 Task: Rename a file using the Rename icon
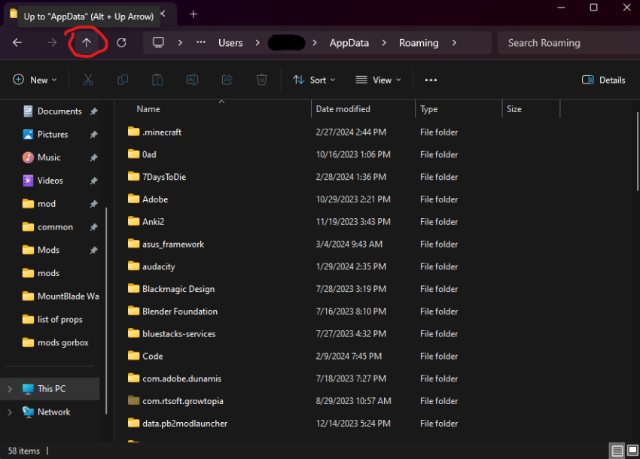[192, 80]
